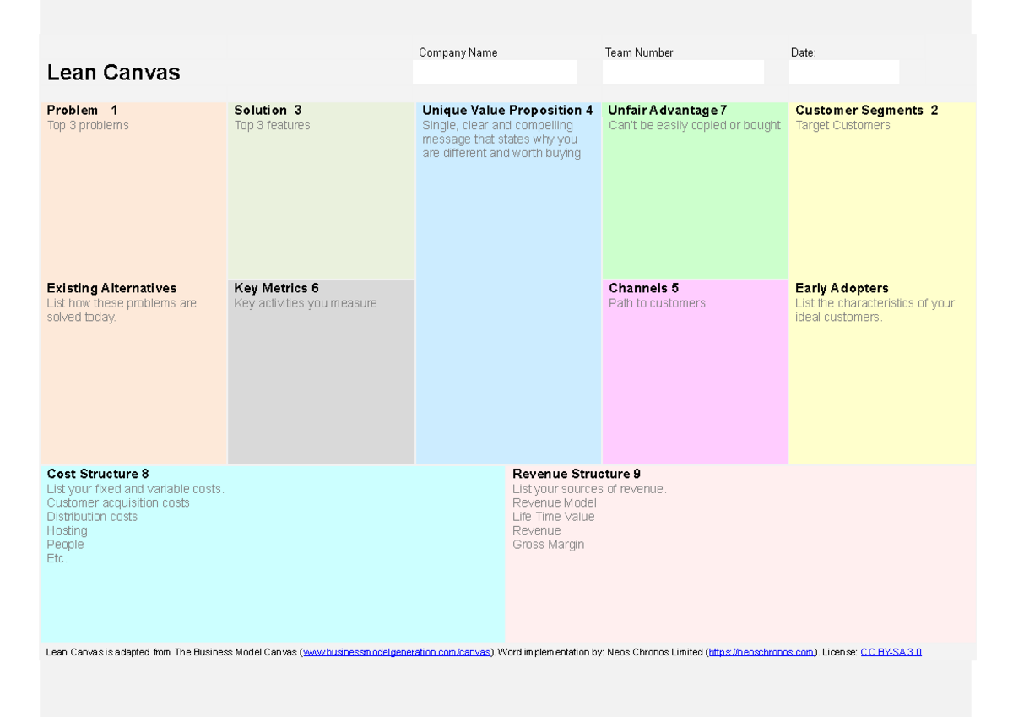Click the 'Channels 5' heading
The height and width of the screenshot is (717, 1013).
point(643,289)
